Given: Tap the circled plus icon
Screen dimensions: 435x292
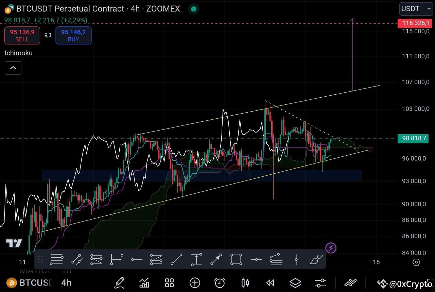Looking at the screenshot, I should 195,283.
